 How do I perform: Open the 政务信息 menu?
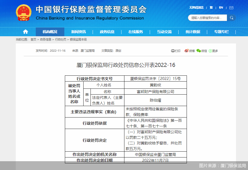[x=107, y=31]
